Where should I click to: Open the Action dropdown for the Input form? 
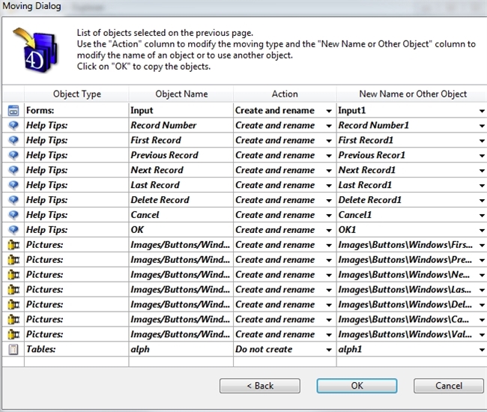[x=329, y=111]
